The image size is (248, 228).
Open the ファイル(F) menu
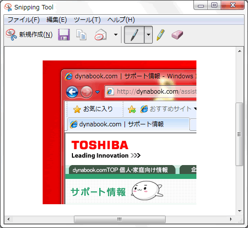coord(24,20)
